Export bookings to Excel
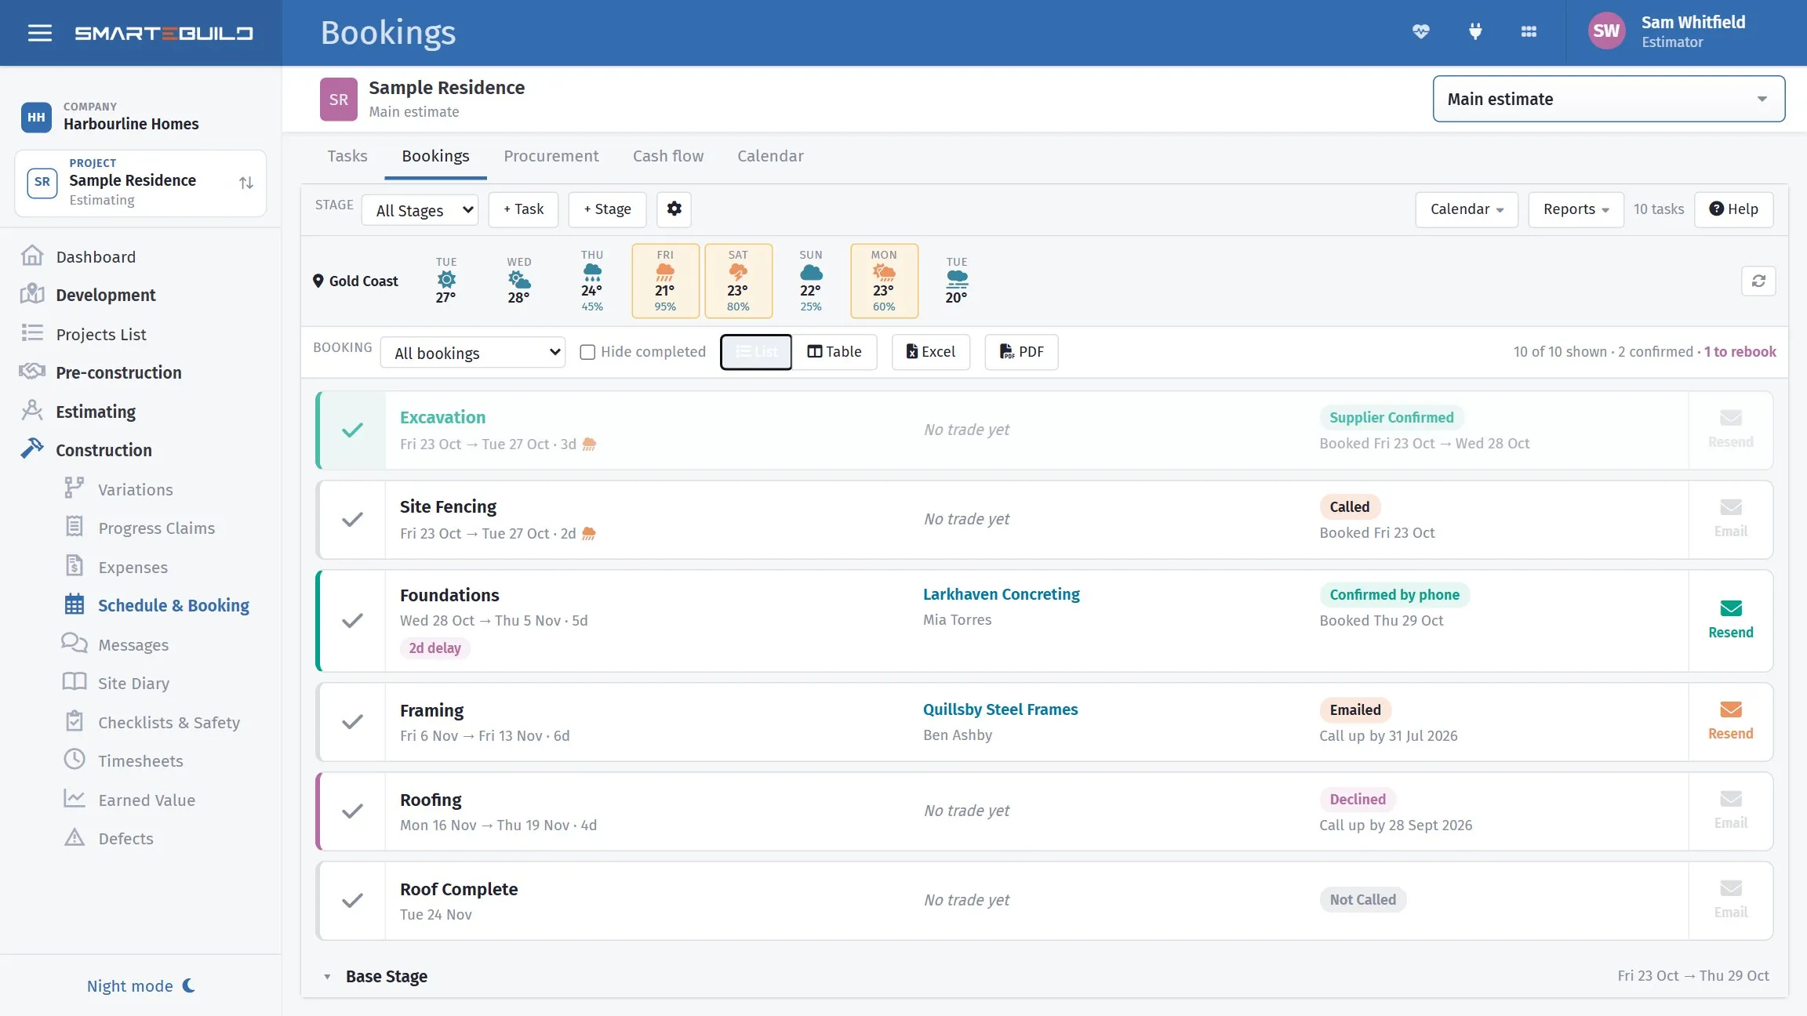Viewport: 1807px width, 1016px height. [930, 352]
